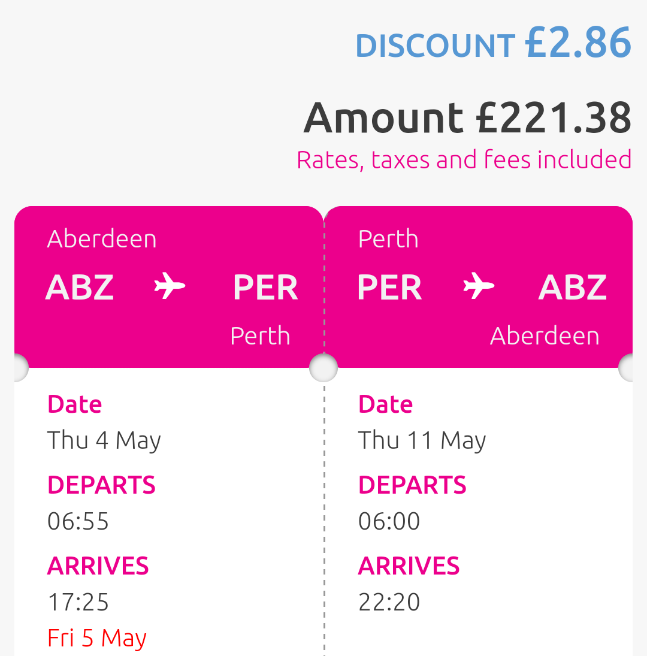Select the Thu 4 May outbound date
Viewport: 647px width, 656px height.
click(104, 440)
